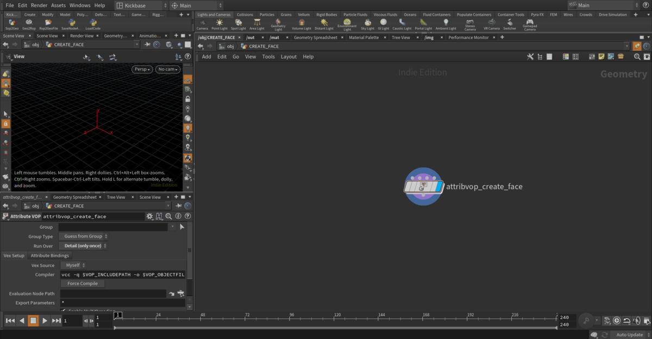Select the Stereo Camera tool

click(x=470, y=25)
